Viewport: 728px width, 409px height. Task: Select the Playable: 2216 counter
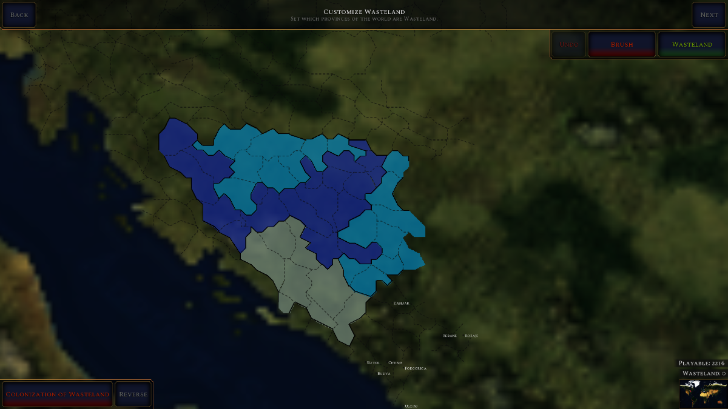(701, 363)
